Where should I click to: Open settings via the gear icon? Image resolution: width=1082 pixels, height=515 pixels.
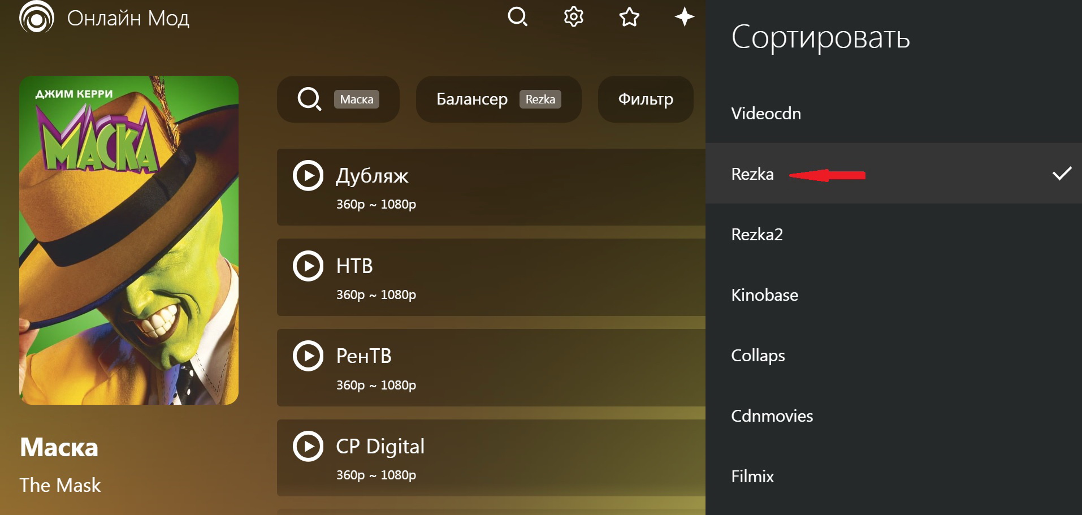(x=573, y=17)
